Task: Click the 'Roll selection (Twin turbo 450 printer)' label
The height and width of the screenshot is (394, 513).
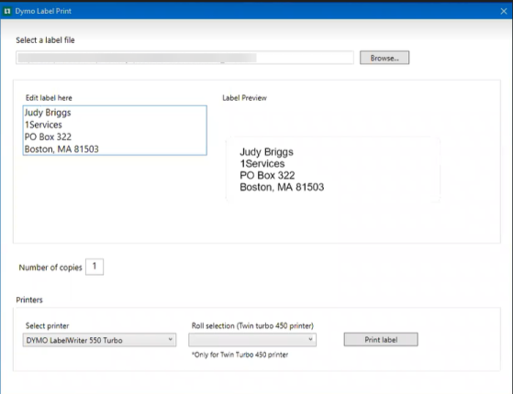Action: pos(252,325)
